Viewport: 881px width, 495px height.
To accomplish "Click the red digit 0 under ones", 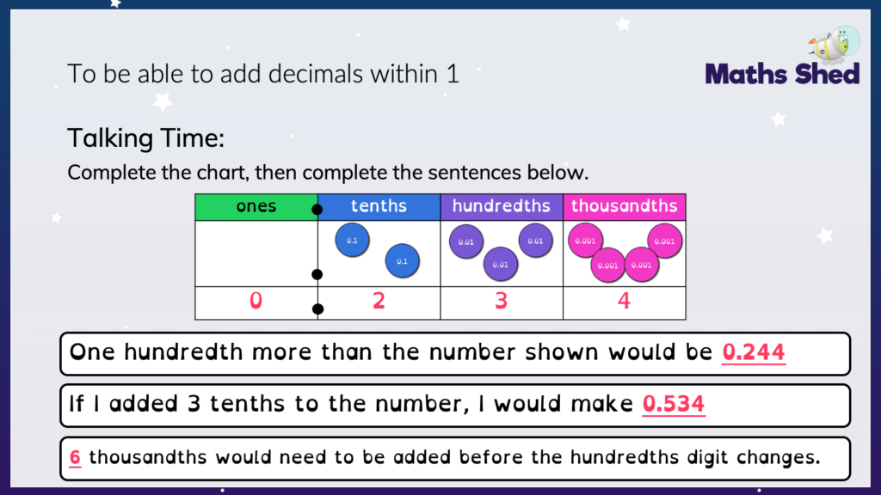I will [x=256, y=302].
